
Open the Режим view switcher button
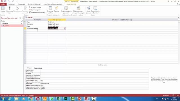pos(3,10)
